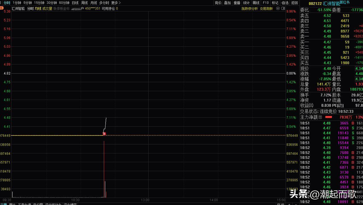
Task: Open the 买卖力道 indicator tab at bottom
Action: (24, 204)
